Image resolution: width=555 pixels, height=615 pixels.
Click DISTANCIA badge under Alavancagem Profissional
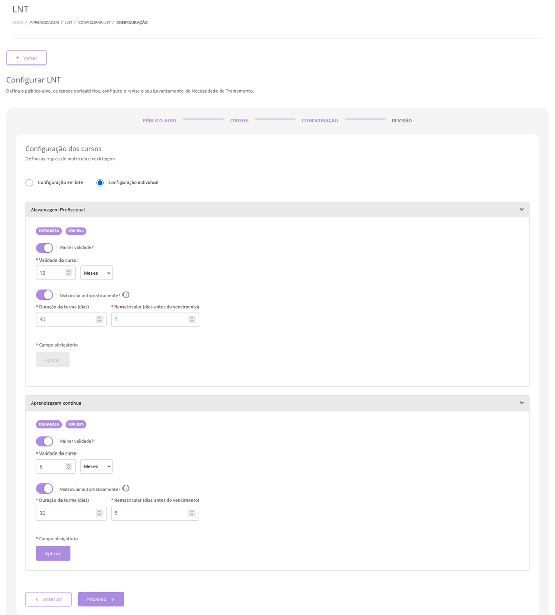pyautogui.click(x=49, y=231)
